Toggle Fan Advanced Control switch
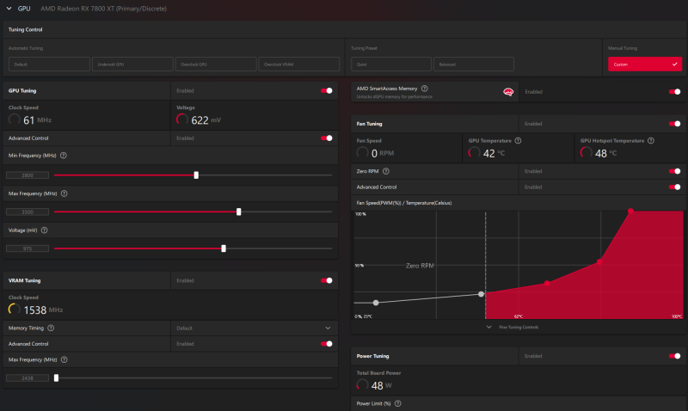Image resolution: width=688 pixels, height=411 pixels. click(675, 187)
